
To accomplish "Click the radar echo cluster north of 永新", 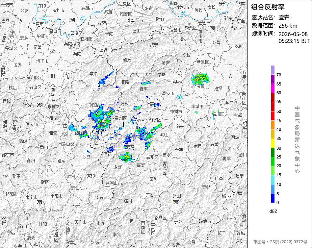I will (x=126, y=157).
